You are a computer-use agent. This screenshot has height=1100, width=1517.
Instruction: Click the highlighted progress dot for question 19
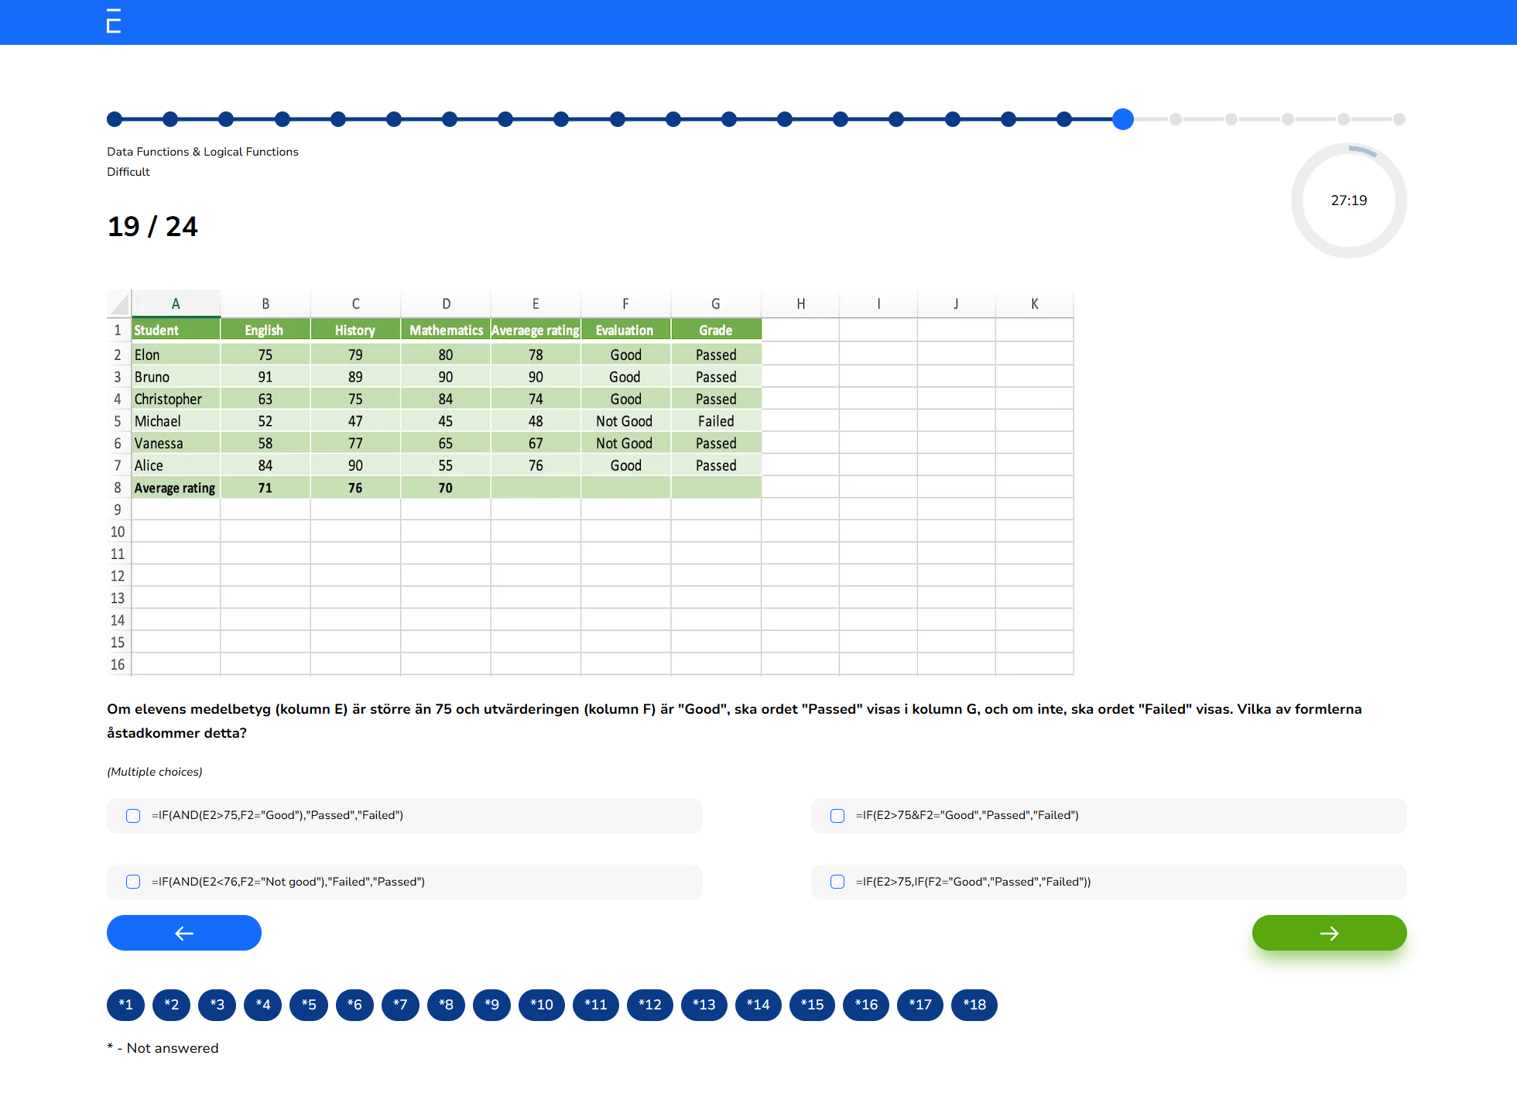click(1121, 119)
